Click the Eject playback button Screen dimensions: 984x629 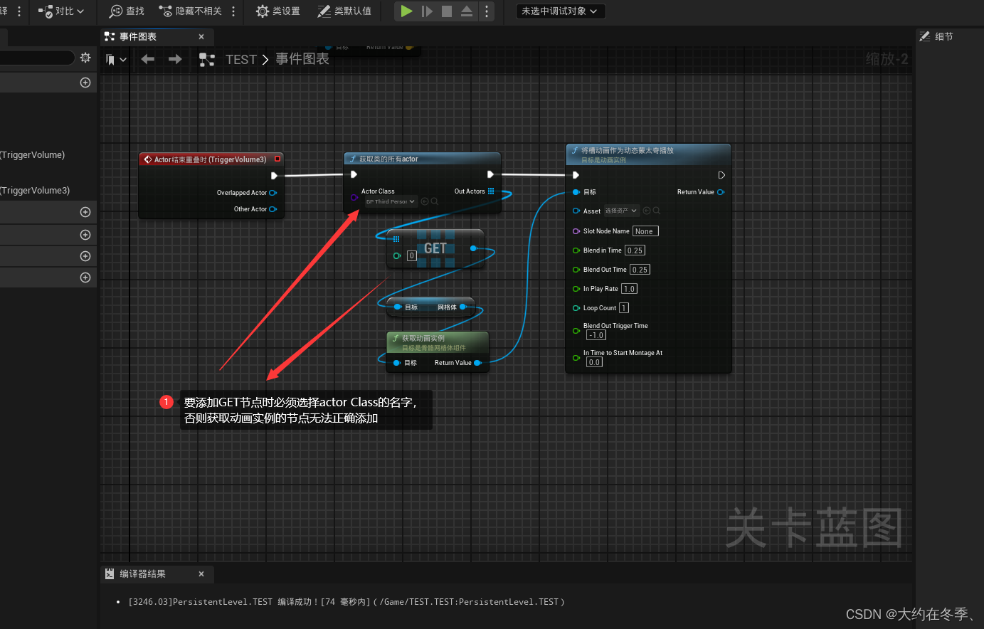click(467, 11)
